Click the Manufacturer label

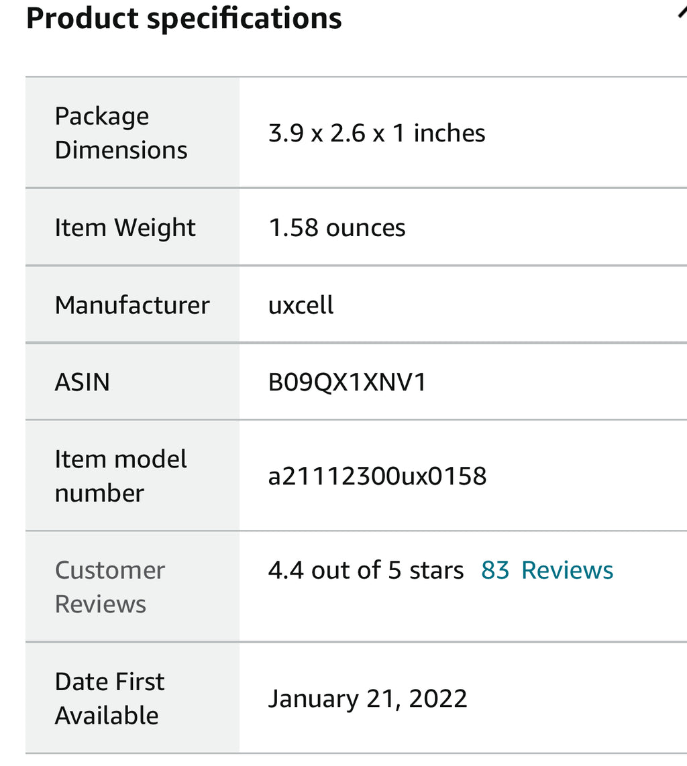coord(132,305)
